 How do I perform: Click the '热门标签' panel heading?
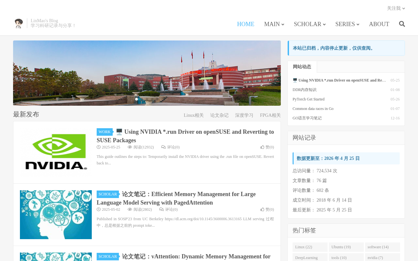pos(304,231)
